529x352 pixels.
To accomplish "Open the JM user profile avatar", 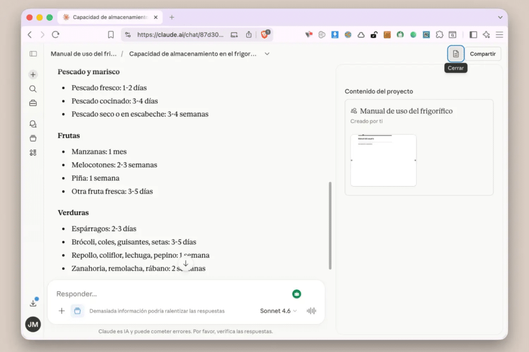I will tap(33, 324).
